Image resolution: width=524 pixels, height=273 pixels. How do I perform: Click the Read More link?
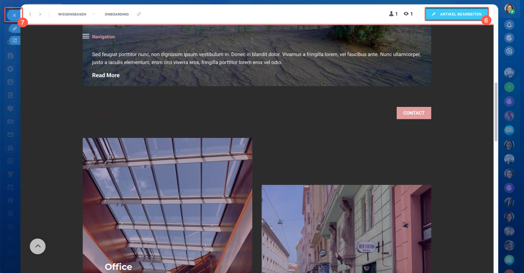click(106, 75)
